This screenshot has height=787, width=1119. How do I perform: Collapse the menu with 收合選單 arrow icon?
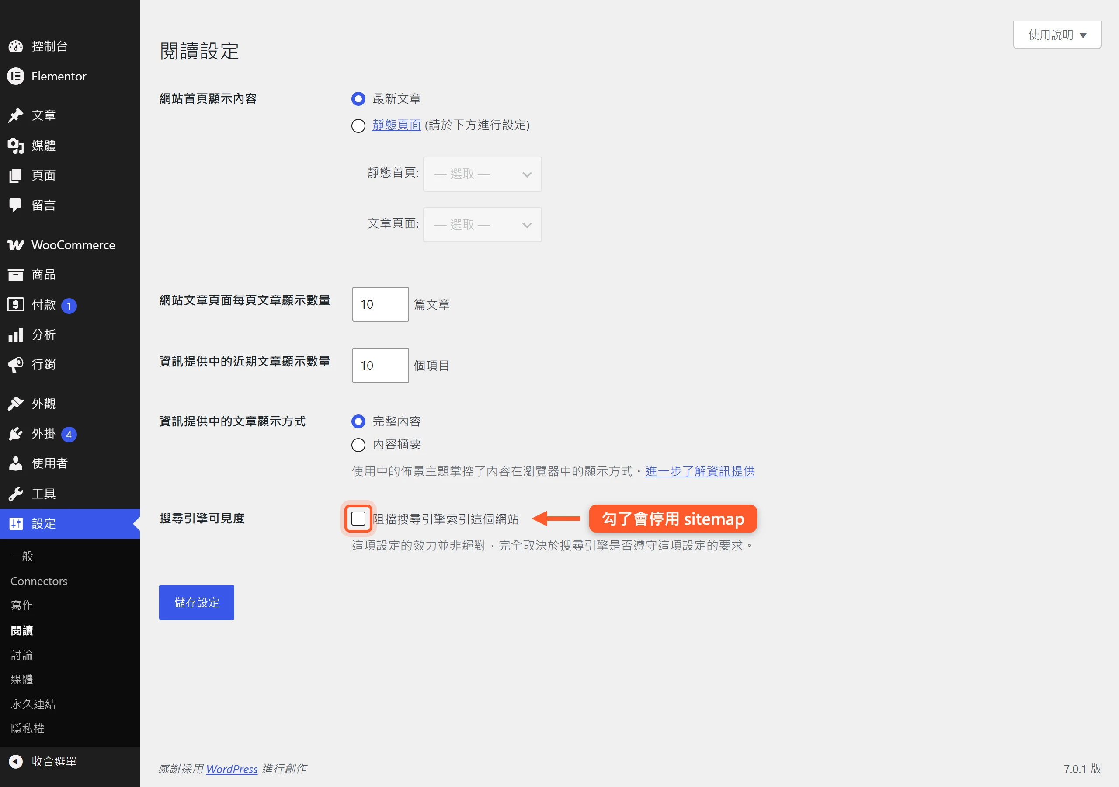tap(16, 761)
